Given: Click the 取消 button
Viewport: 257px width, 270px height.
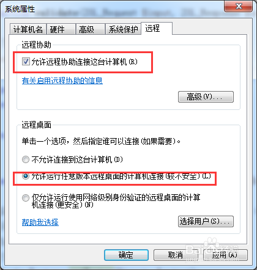Looking at the screenshot, I should pos(176,255).
